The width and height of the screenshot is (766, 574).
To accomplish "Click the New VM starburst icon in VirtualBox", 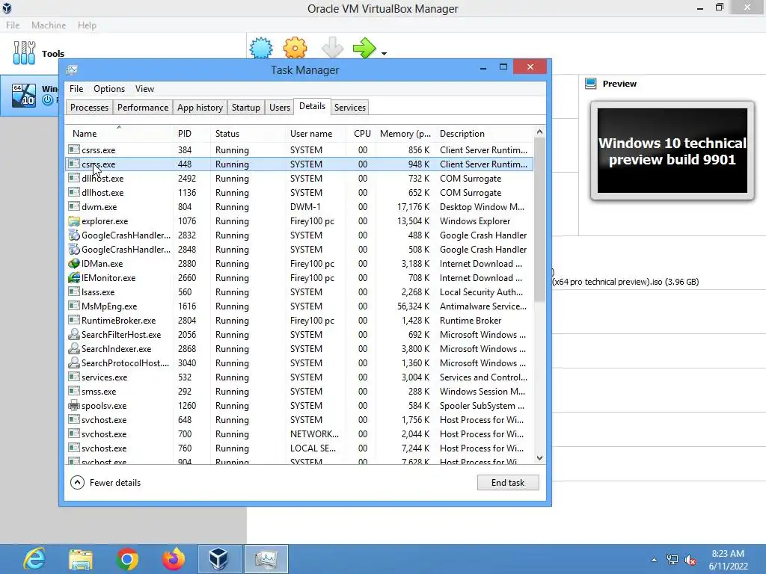I will [x=261, y=48].
